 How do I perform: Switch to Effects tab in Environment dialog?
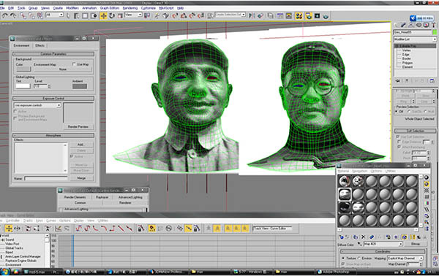(40, 45)
